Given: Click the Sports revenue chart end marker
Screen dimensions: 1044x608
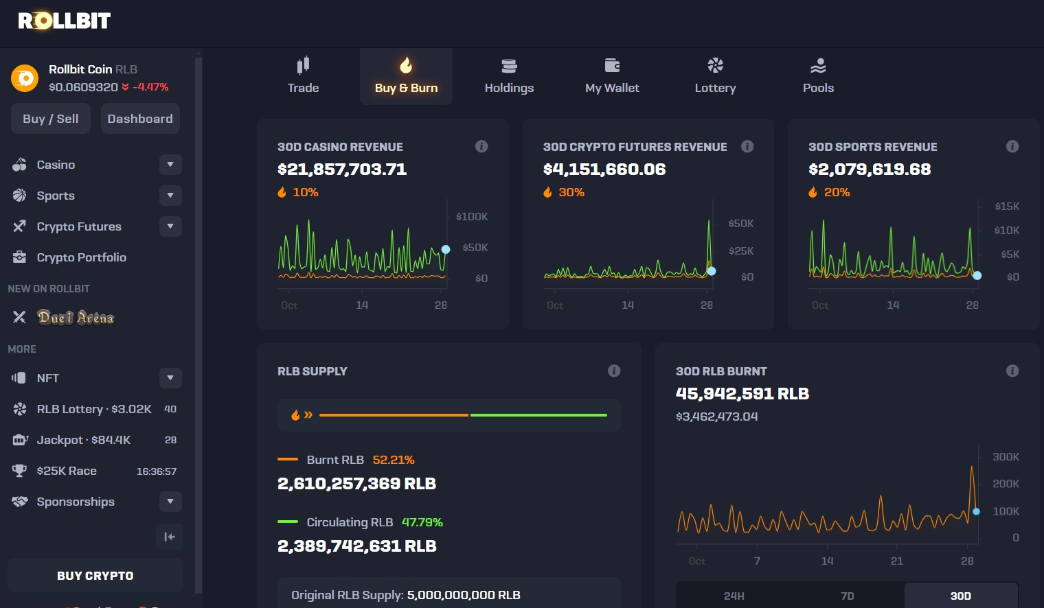Looking at the screenshot, I should pyautogui.click(x=977, y=275).
